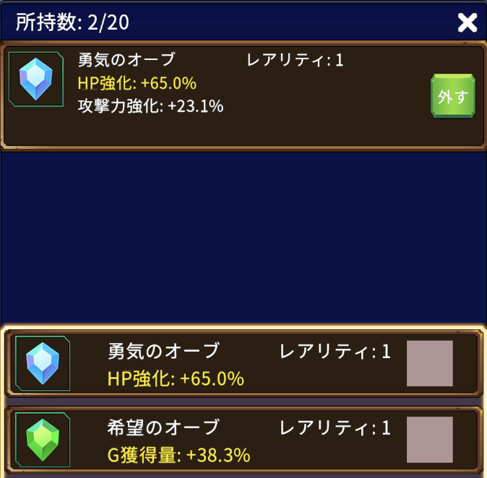The width and height of the screenshot is (487, 478).
Task: Click the blue gem icon in the inventory list
Action: (42, 363)
